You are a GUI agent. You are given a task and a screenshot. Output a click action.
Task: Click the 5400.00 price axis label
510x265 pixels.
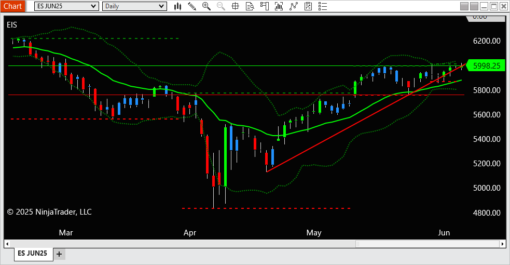(x=487, y=139)
